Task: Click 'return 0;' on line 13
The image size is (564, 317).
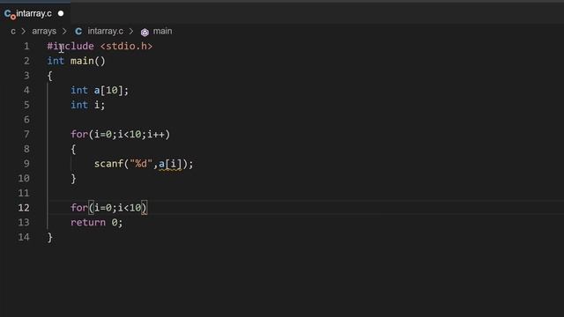Action: [x=96, y=223]
